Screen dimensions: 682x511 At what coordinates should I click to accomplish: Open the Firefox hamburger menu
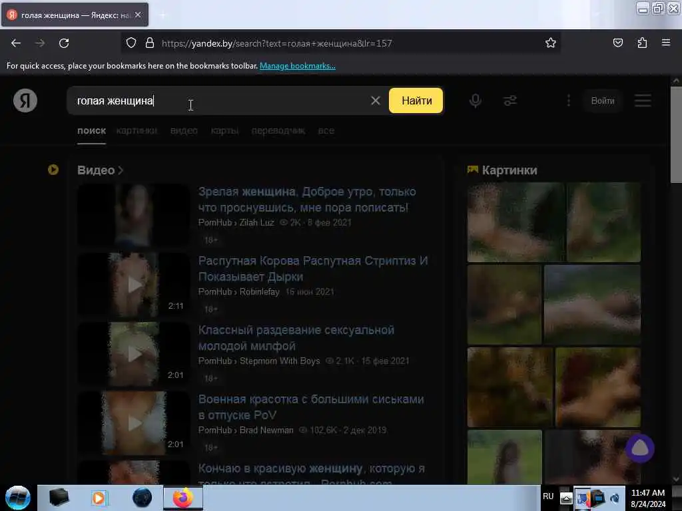click(x=666, y=43)
